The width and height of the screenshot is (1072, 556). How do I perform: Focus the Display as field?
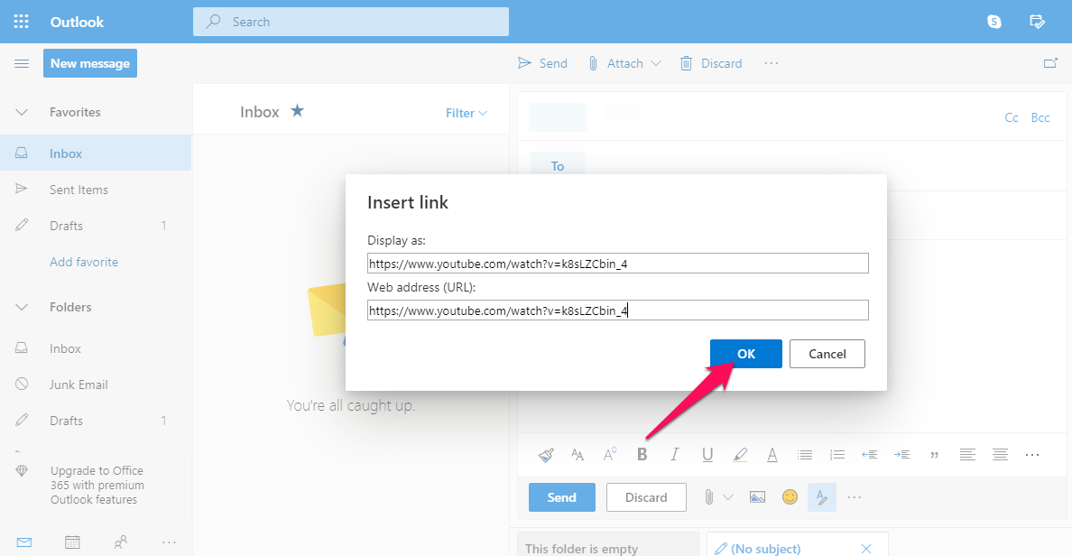(x=618, y=264)
